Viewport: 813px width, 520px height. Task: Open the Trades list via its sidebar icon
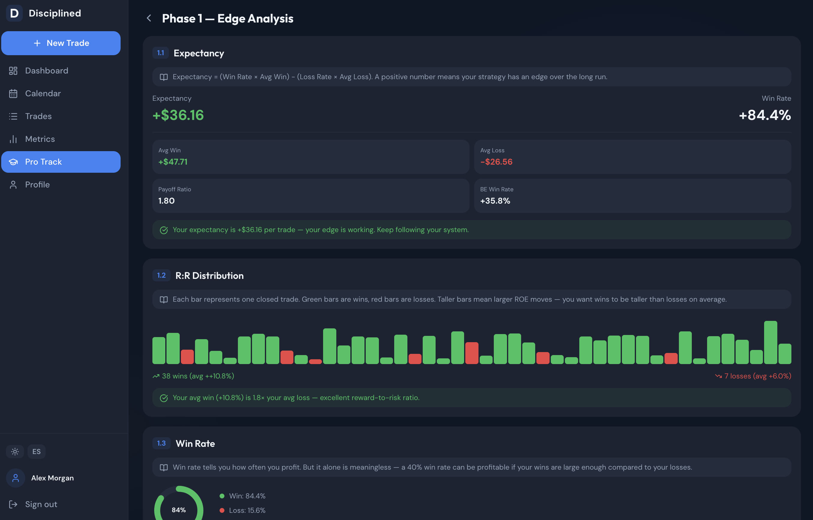pyautogui.click(x=13, y=116)
